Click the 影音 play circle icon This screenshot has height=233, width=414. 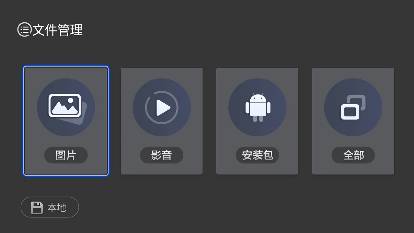pos(162,107)
